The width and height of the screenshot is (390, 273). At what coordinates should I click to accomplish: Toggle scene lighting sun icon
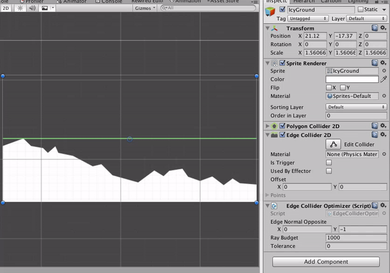point(20,8)
